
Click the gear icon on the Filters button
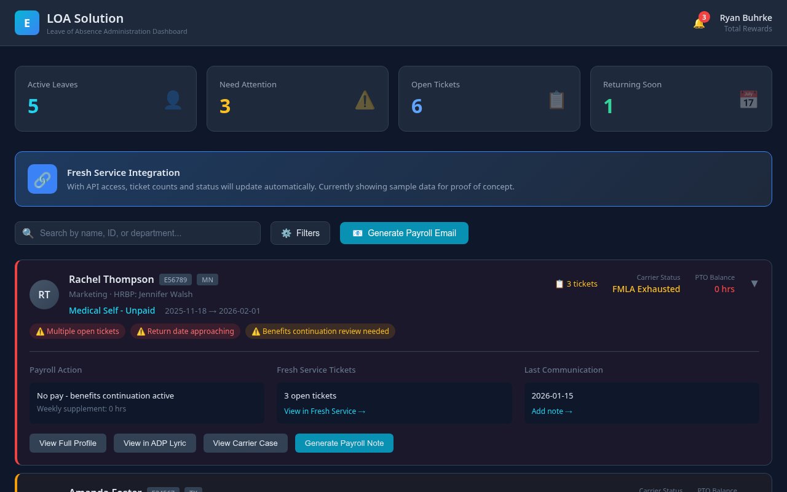pos(287,233)
